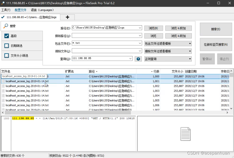Sort by the 创建日期 column header
The image size is (234, 158).
click(202, 71)
